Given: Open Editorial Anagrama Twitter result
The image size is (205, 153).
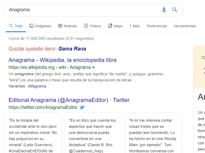Looking at the screenshot, I should (69, 100).
